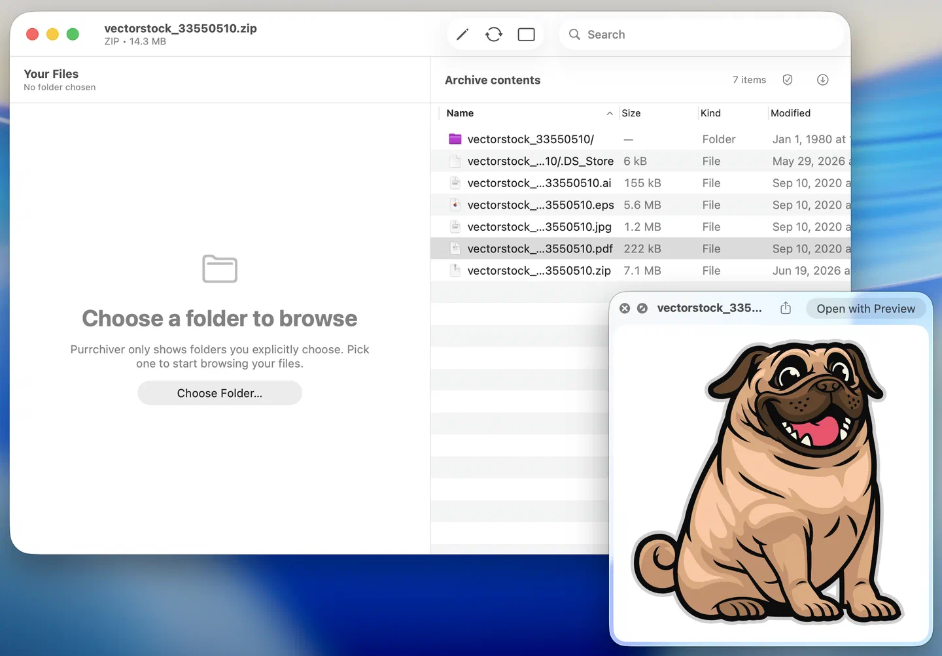Viewport: 942px width, 656px height.
Task: Click the green zoom window button
Action: click(x=73, y=34)
